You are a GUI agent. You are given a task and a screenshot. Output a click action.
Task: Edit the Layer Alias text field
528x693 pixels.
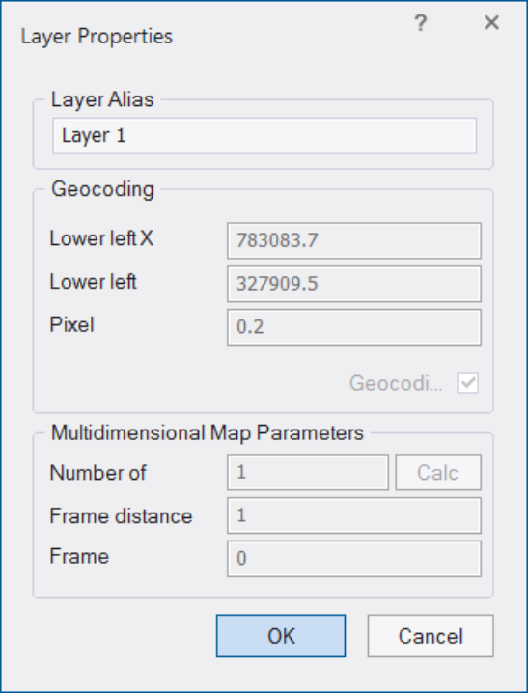click(264, 136)
